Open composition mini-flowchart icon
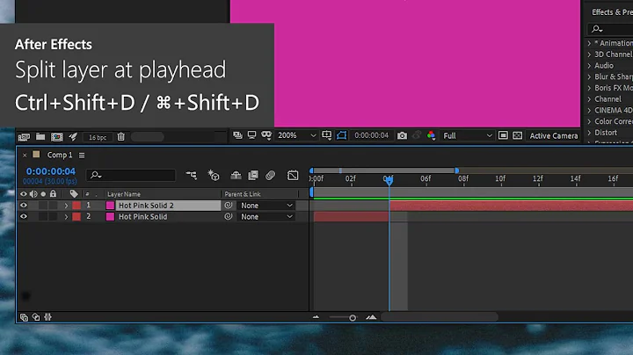This screenshot has width=633, height=355. (x=192, y=175)
